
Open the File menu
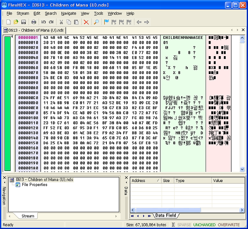click(9, 13)
